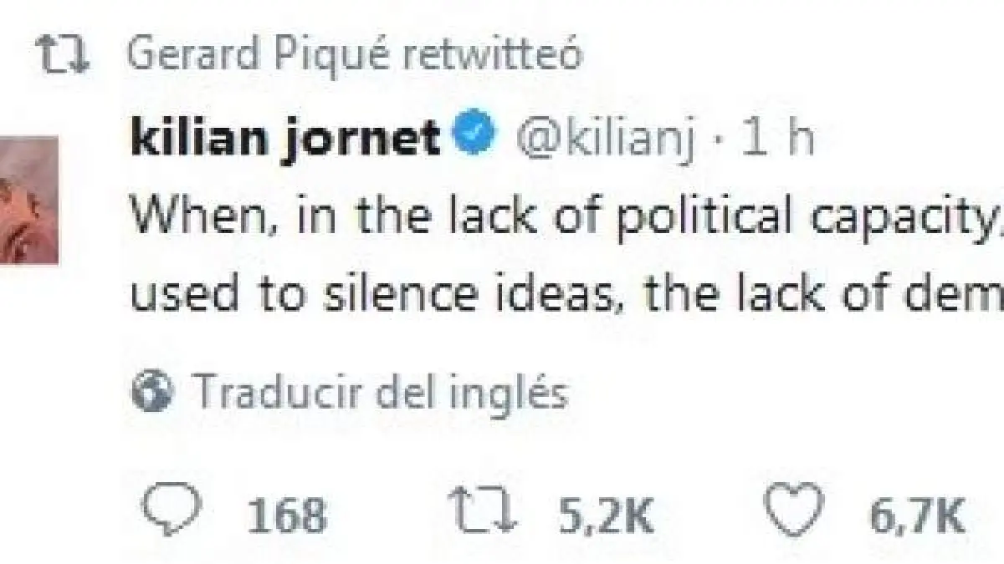The width and height of the screenshot is (1004, 564).
Task: Open the tweet via the 1 h timestamp
Action: tap(779, 138)
